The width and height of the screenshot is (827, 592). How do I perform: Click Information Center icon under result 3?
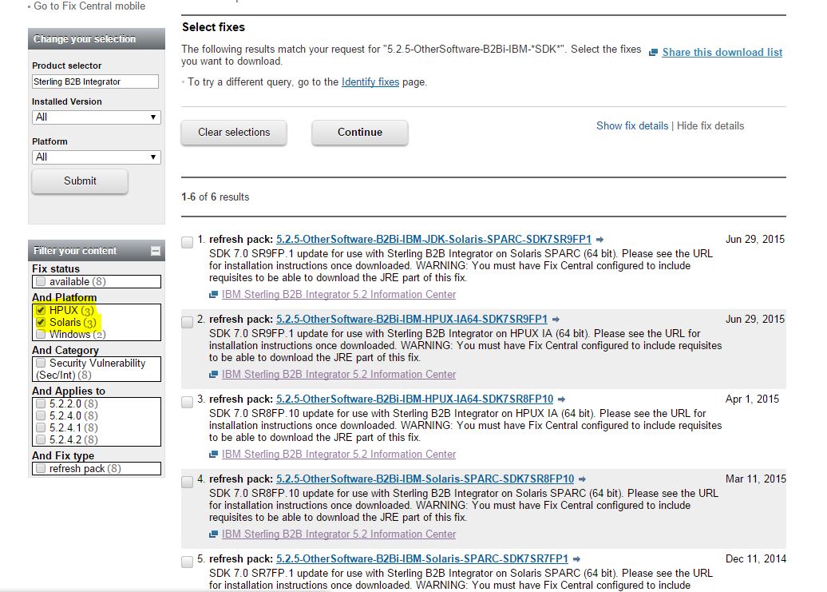214,455
